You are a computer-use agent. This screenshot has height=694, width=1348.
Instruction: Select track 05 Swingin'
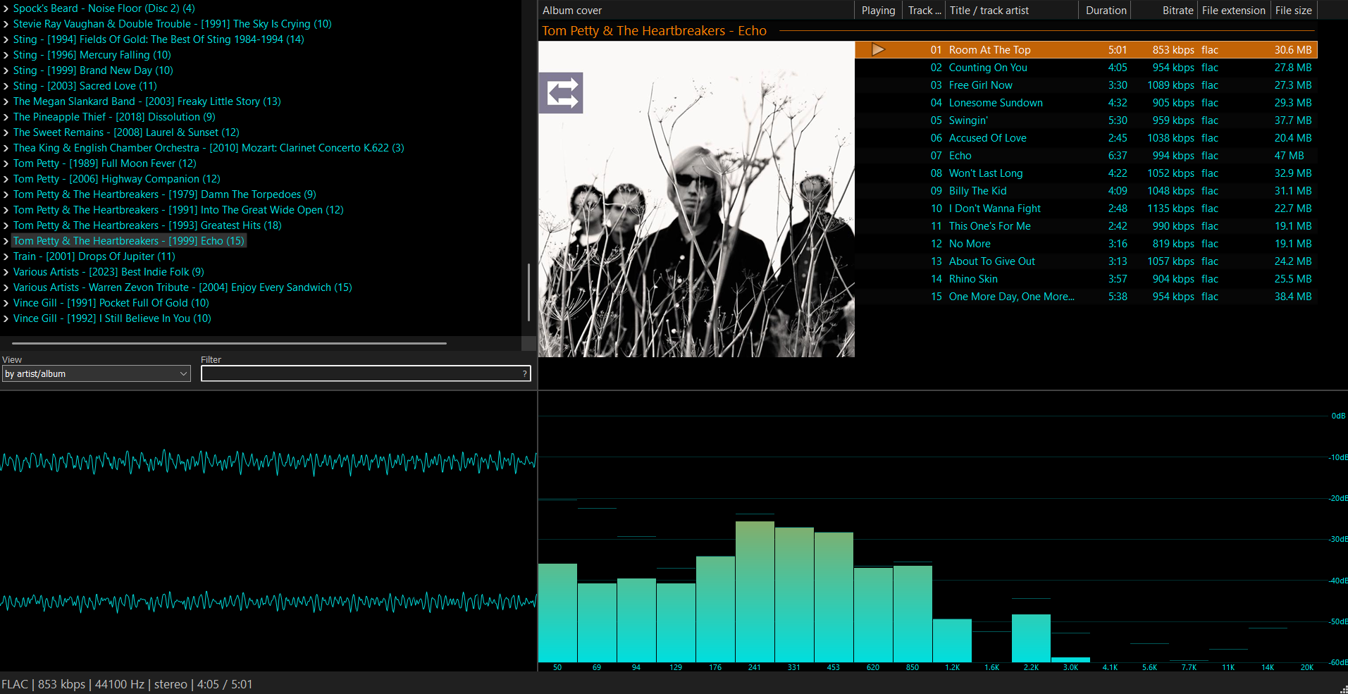point(1086,120)
